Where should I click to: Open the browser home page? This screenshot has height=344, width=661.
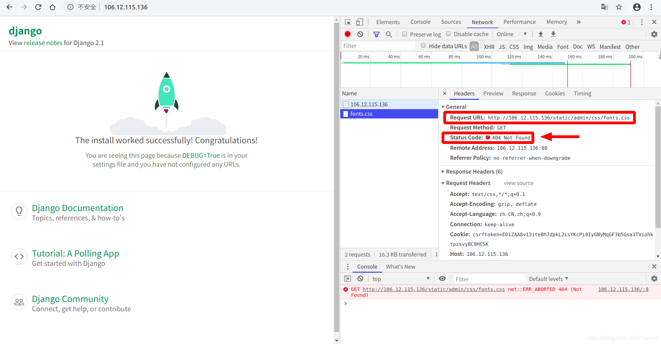point(52,7)
